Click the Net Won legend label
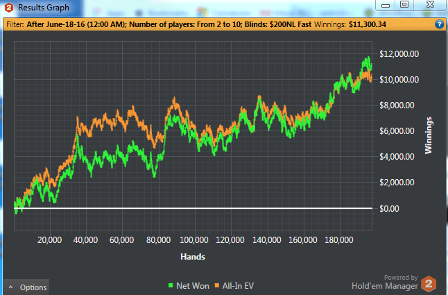 [193, 285]
